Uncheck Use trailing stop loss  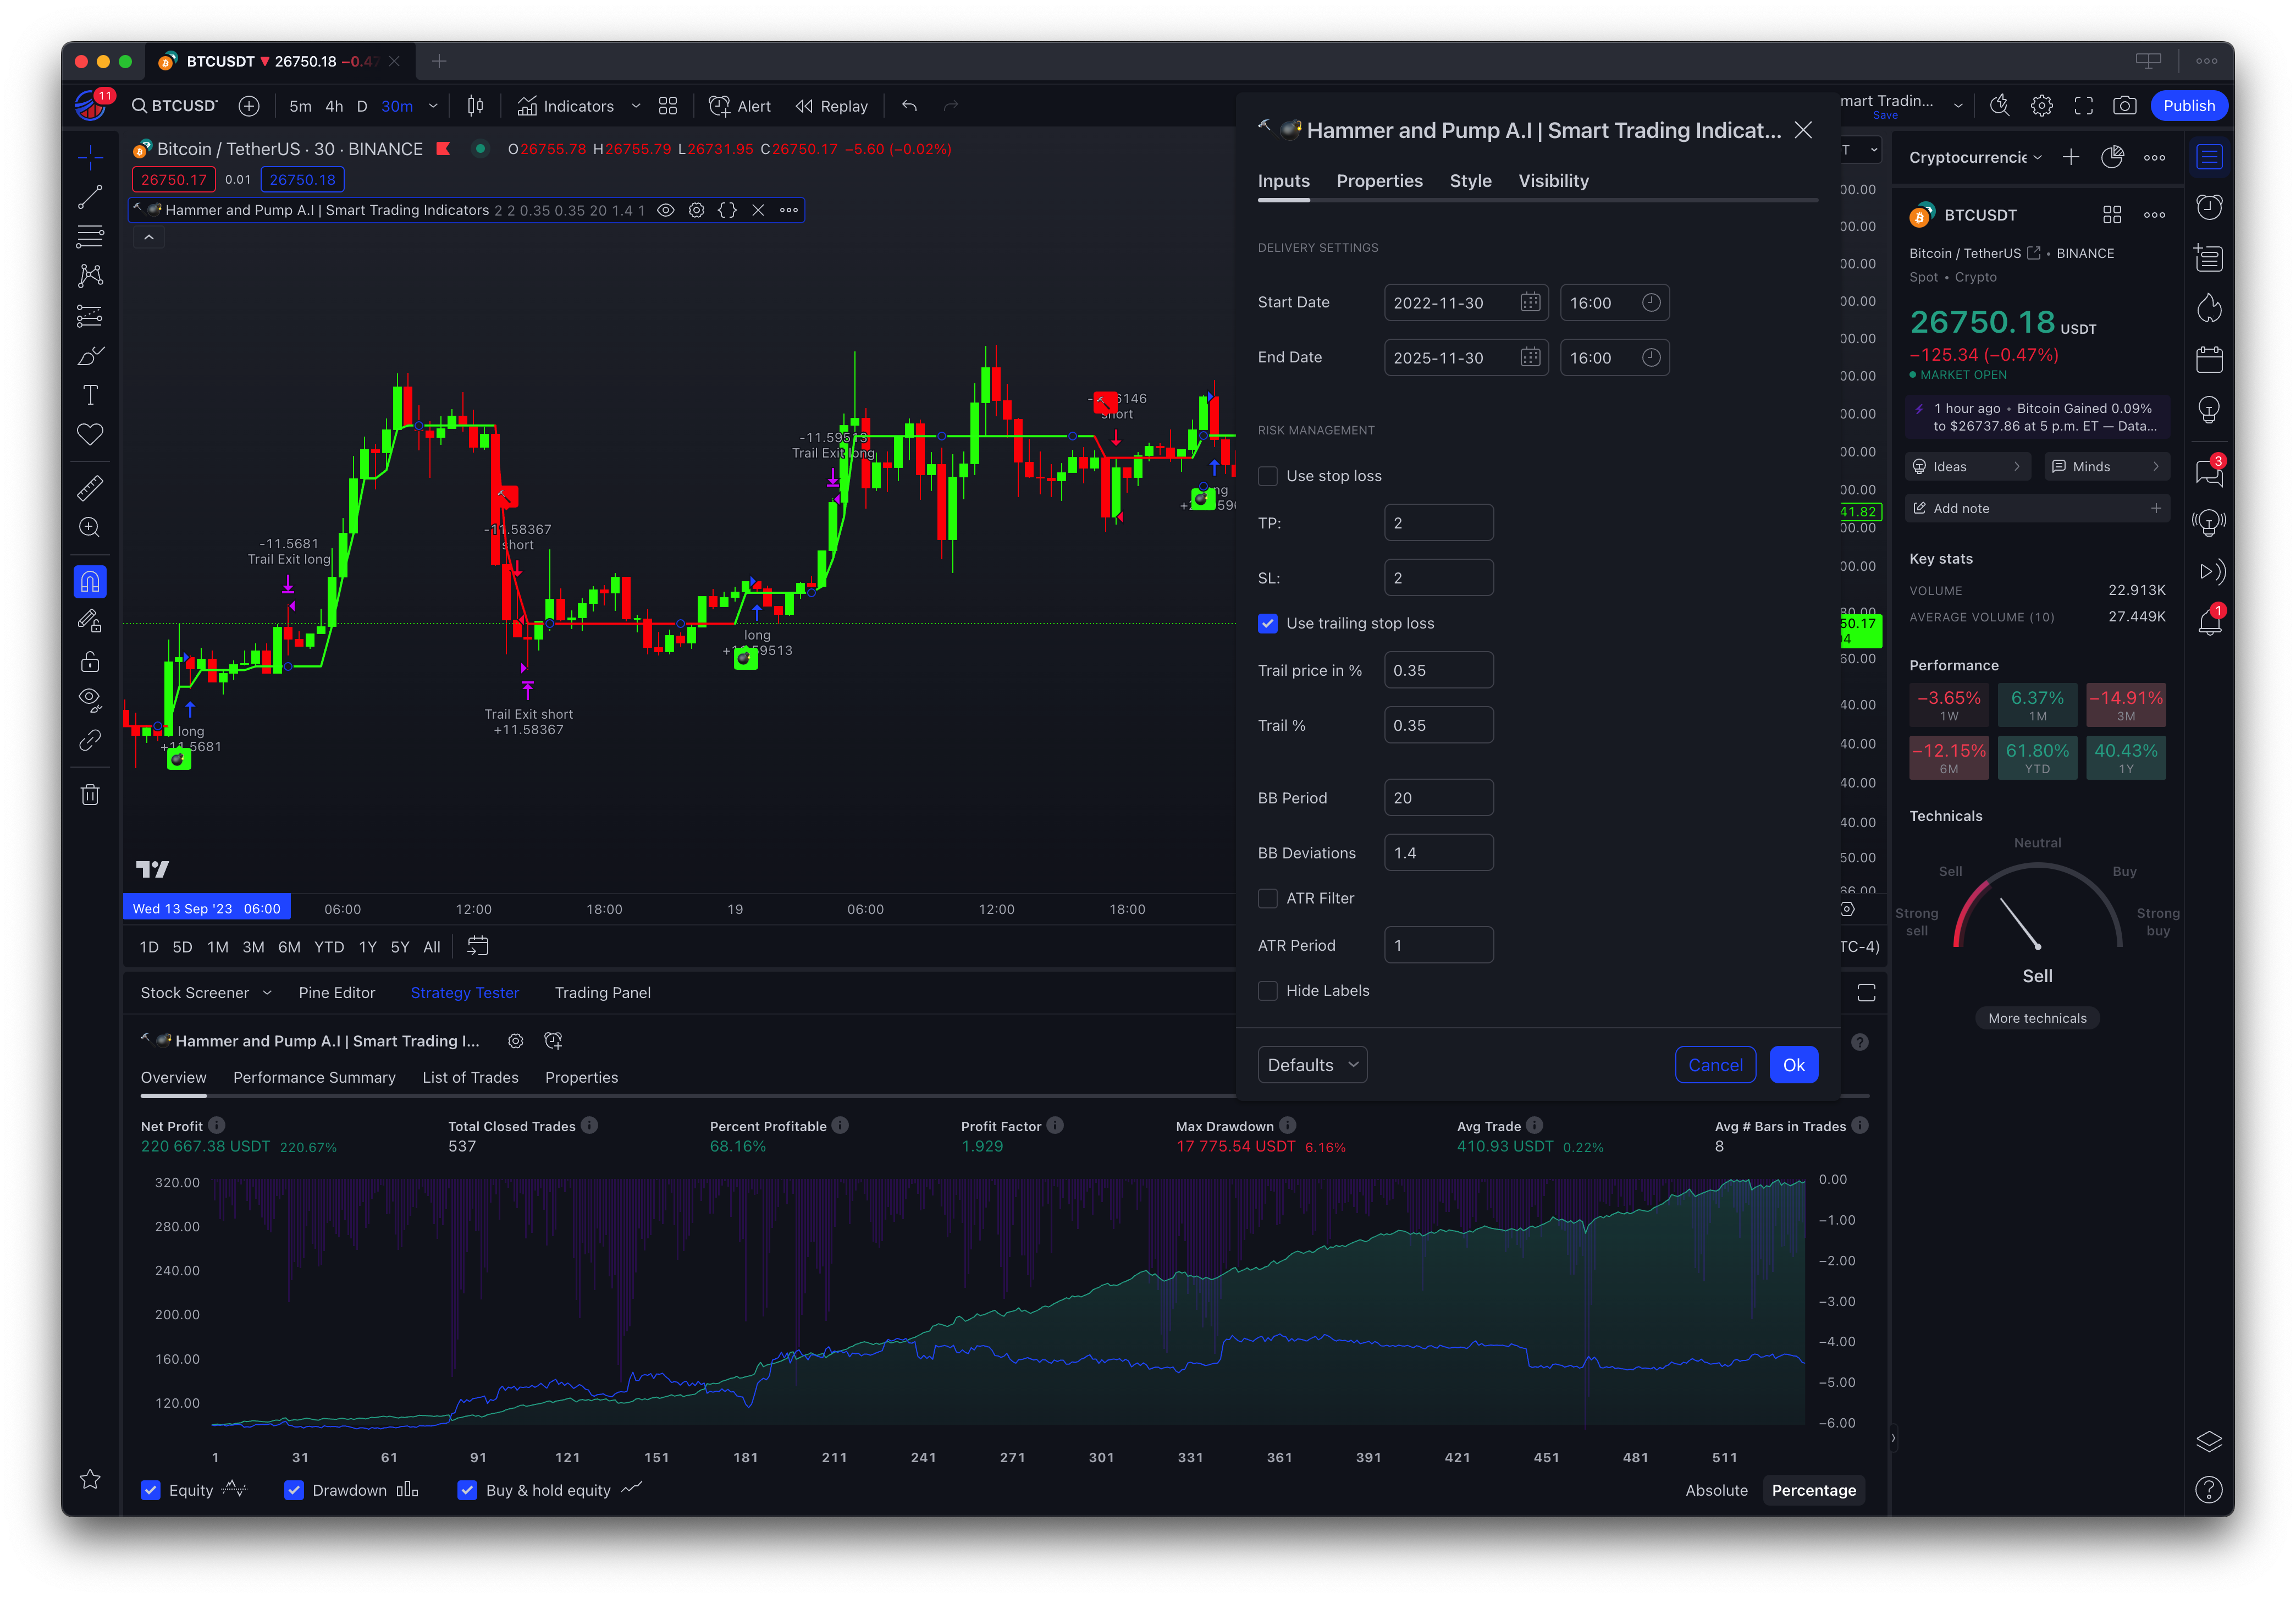(x=1268, y=623)
